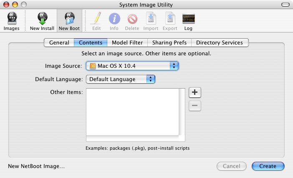Switch to the Directory Services tab
Viewport: 293px width, 178px height.
point(220,43)
